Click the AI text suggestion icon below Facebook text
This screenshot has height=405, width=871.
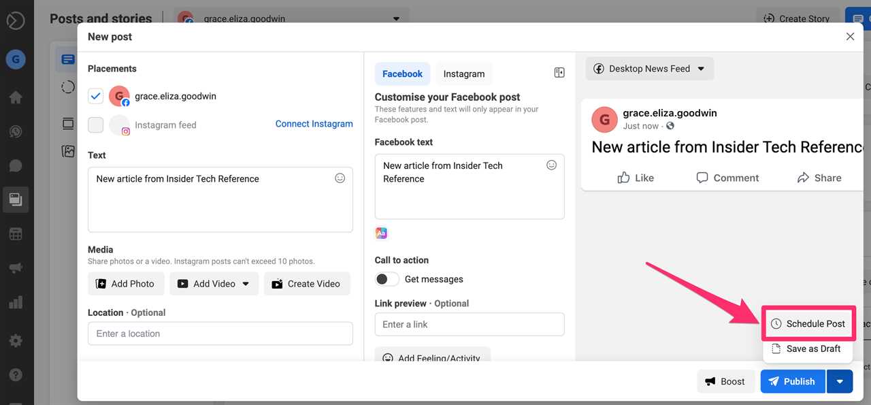[381, 232]
